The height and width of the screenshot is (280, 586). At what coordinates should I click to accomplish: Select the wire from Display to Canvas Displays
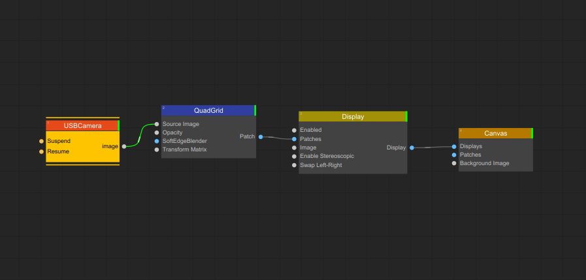[432, 147]
